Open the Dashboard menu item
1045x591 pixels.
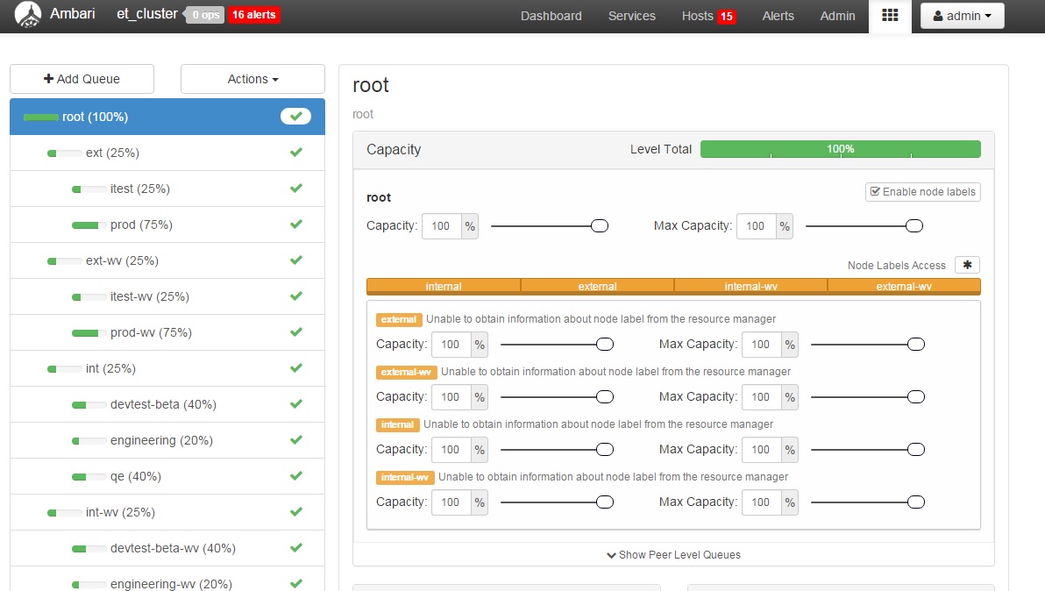pyautogui.click(x=551, y=16)
